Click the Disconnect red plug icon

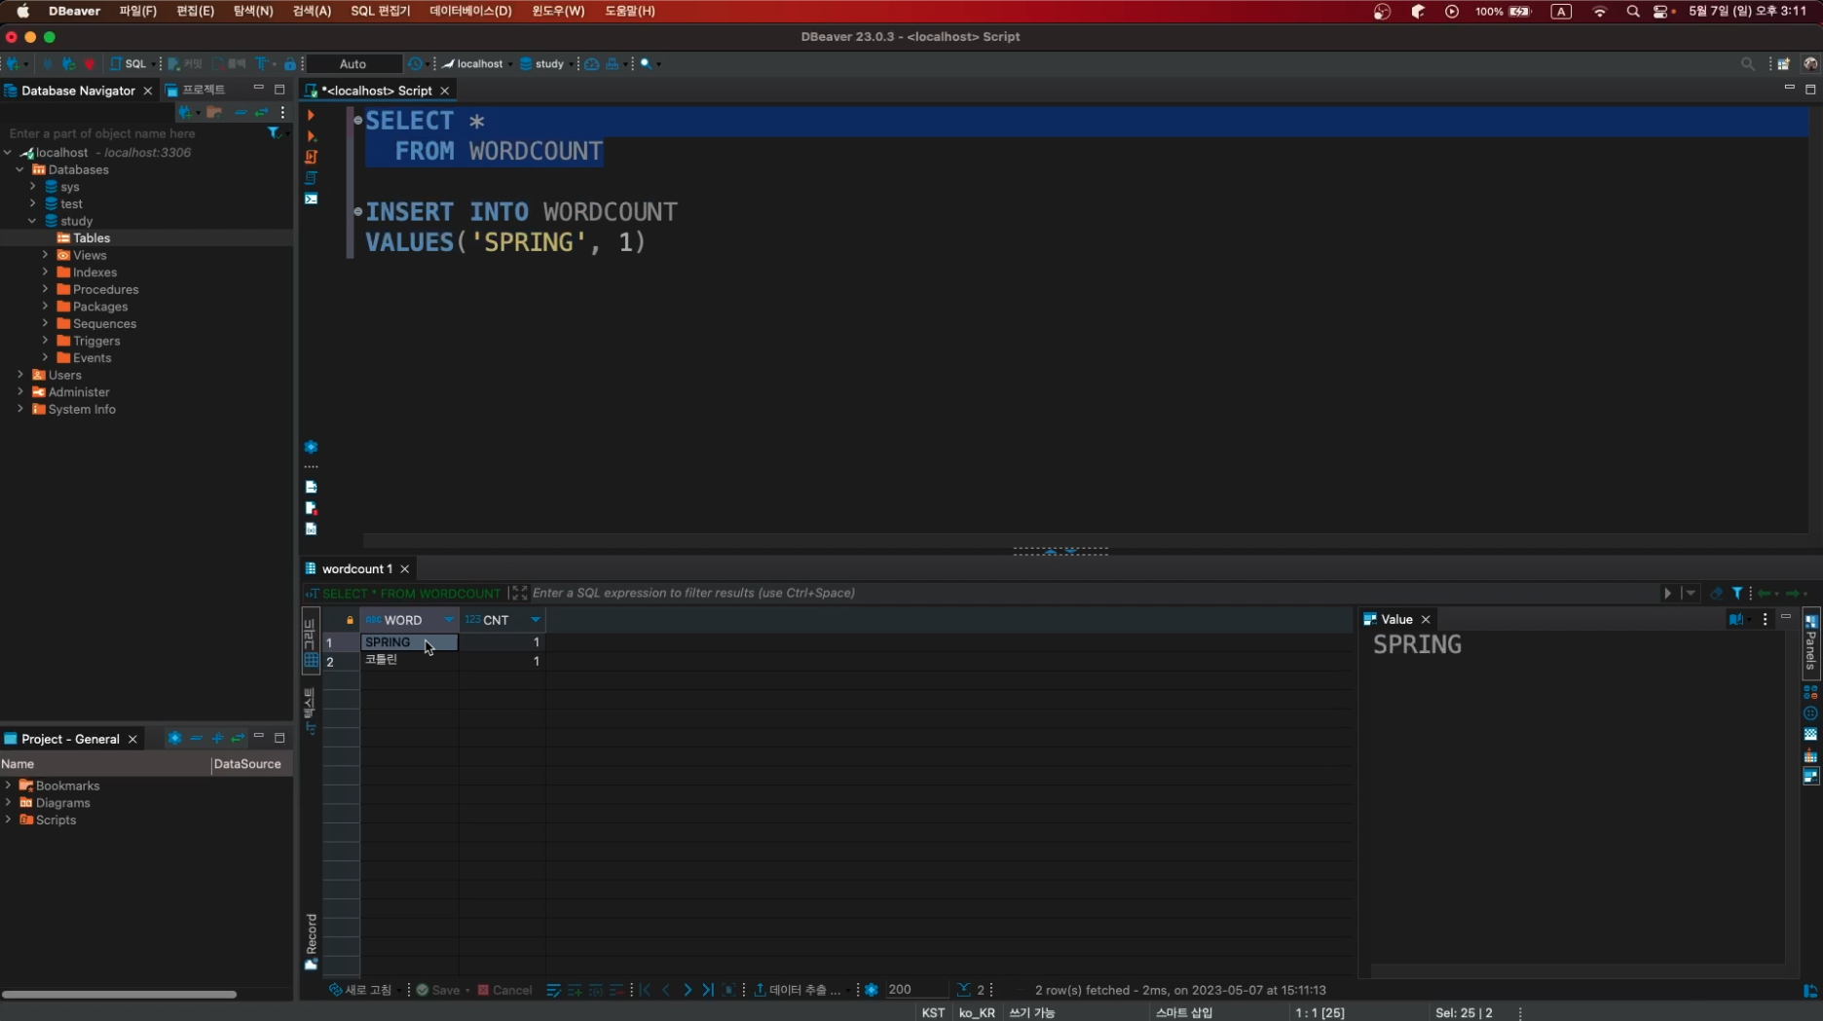click(x=90, y=64)
